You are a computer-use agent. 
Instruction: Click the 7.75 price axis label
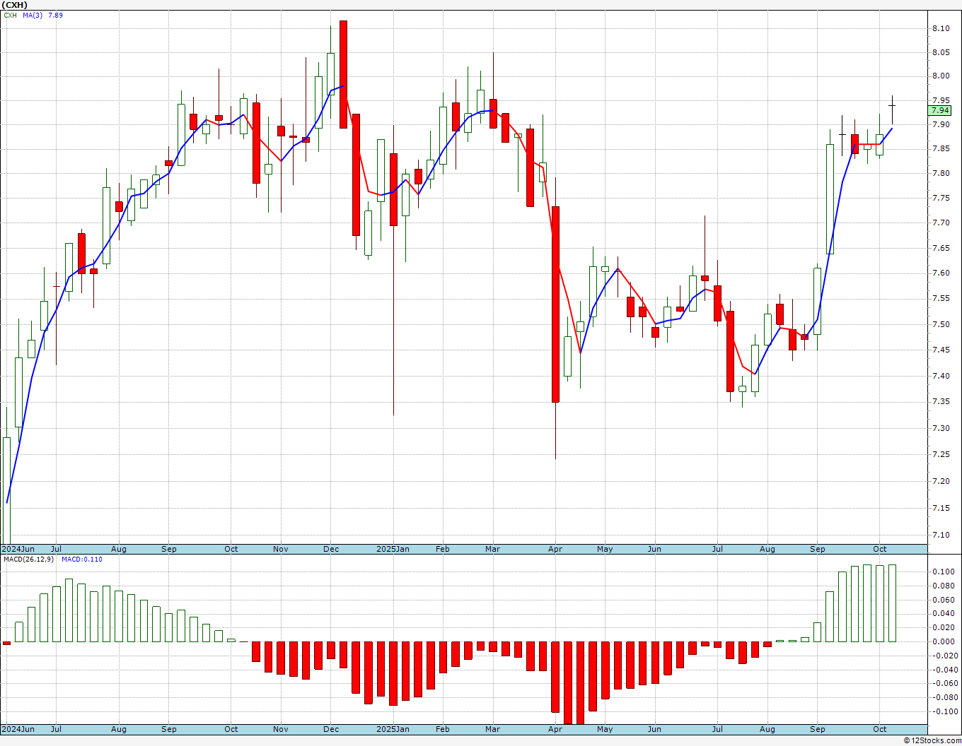[x=941, y=198]
